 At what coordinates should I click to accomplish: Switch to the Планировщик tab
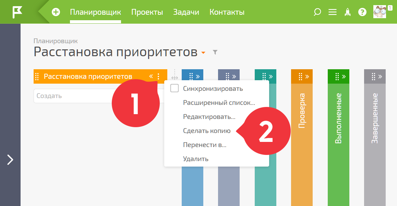(95, 12)
